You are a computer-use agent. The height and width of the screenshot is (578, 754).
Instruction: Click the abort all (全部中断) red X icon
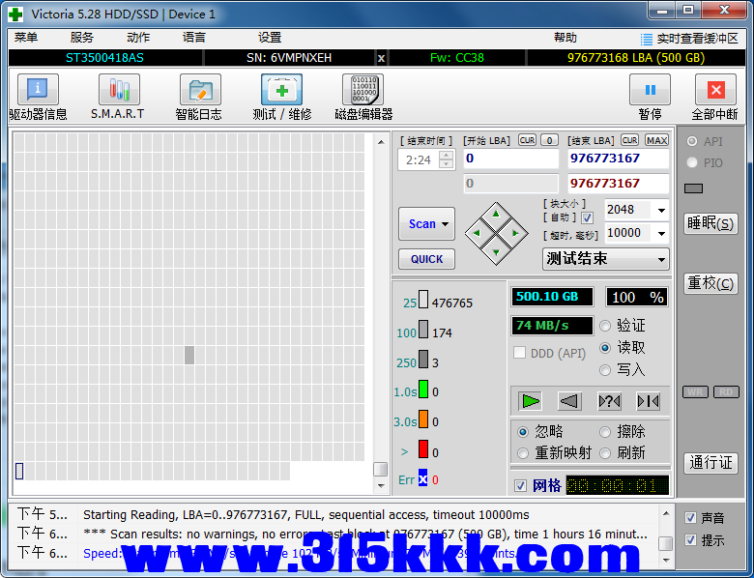coord(715,90)
